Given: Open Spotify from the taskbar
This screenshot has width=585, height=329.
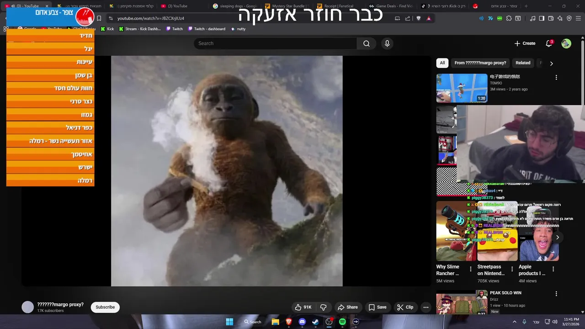Looking at the screenshot, I should point(342,322).
